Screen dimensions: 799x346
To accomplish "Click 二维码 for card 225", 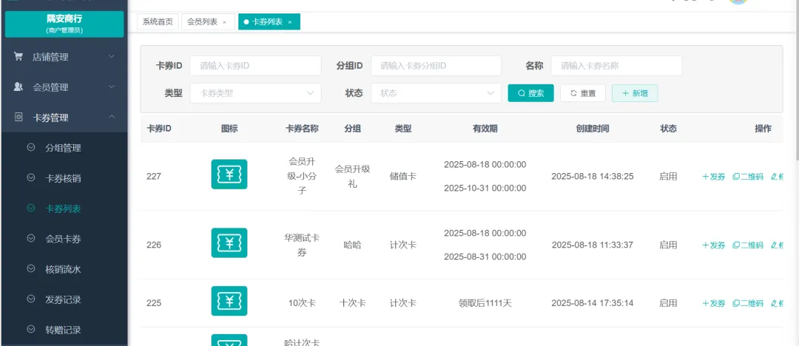I will (748, 303).
